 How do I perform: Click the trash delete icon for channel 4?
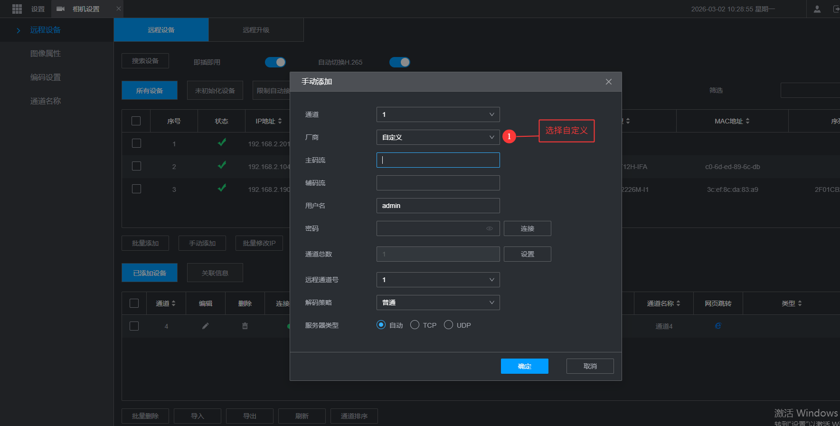tap(245, 326)
